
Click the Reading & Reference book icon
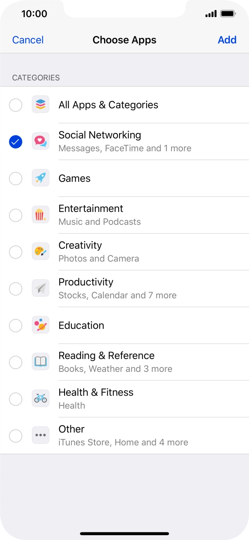click(40, 362)
